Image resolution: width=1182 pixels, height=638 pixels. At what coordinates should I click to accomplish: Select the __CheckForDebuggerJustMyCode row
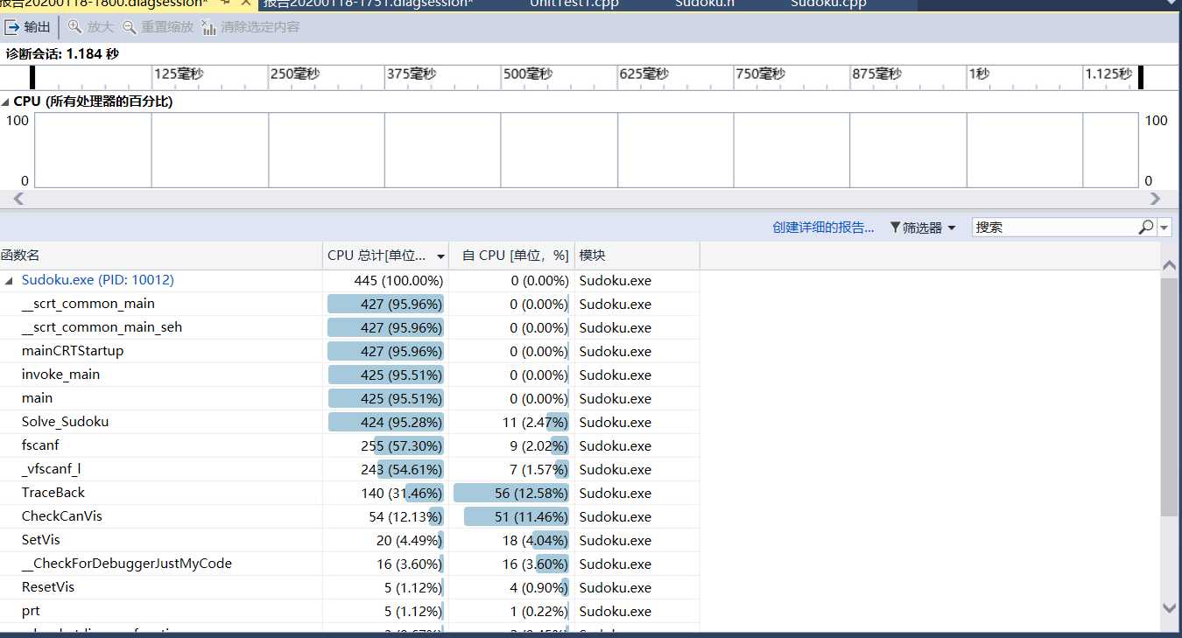[350, 564]
